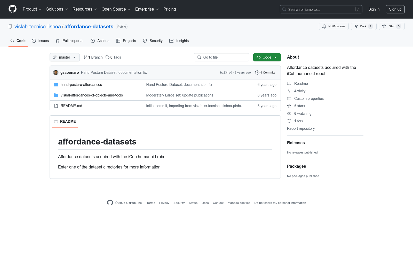Click the README.md file icon
413x258 pixels.
coord(56,106)
